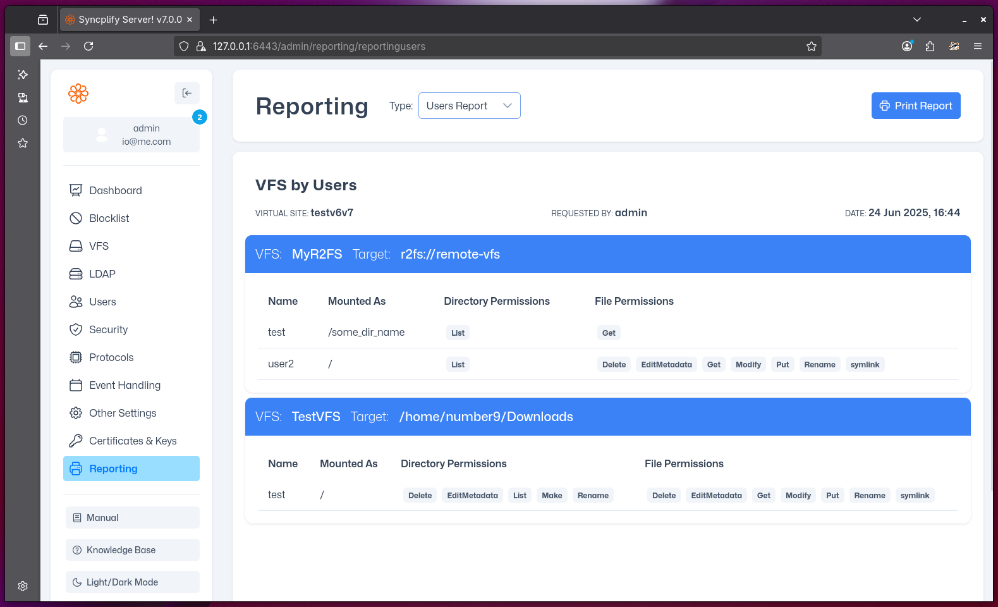Switch to the Syncplify Server! v7.0.0 tab

click(130, 20)
